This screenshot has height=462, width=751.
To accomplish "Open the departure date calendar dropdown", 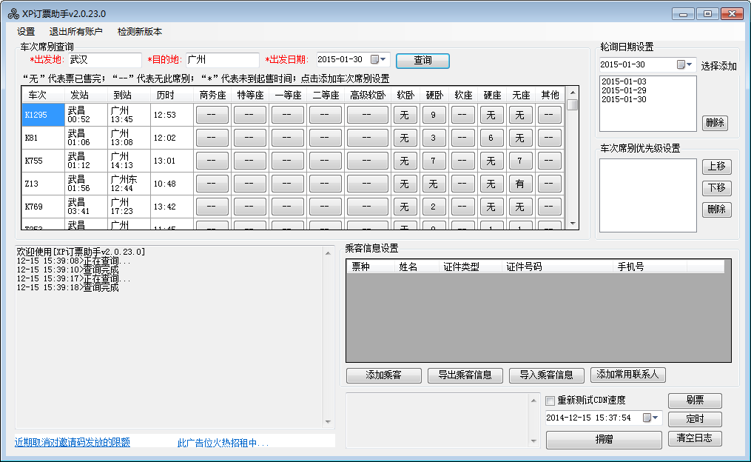I will (x=379, y=60).
